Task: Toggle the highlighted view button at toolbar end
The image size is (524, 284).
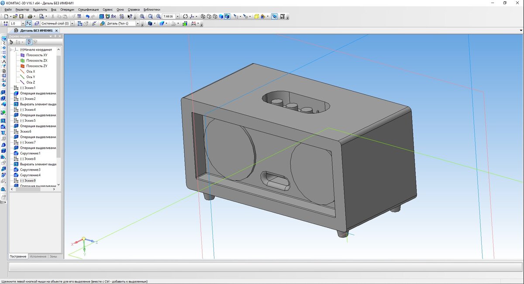Action: point(274,16)
